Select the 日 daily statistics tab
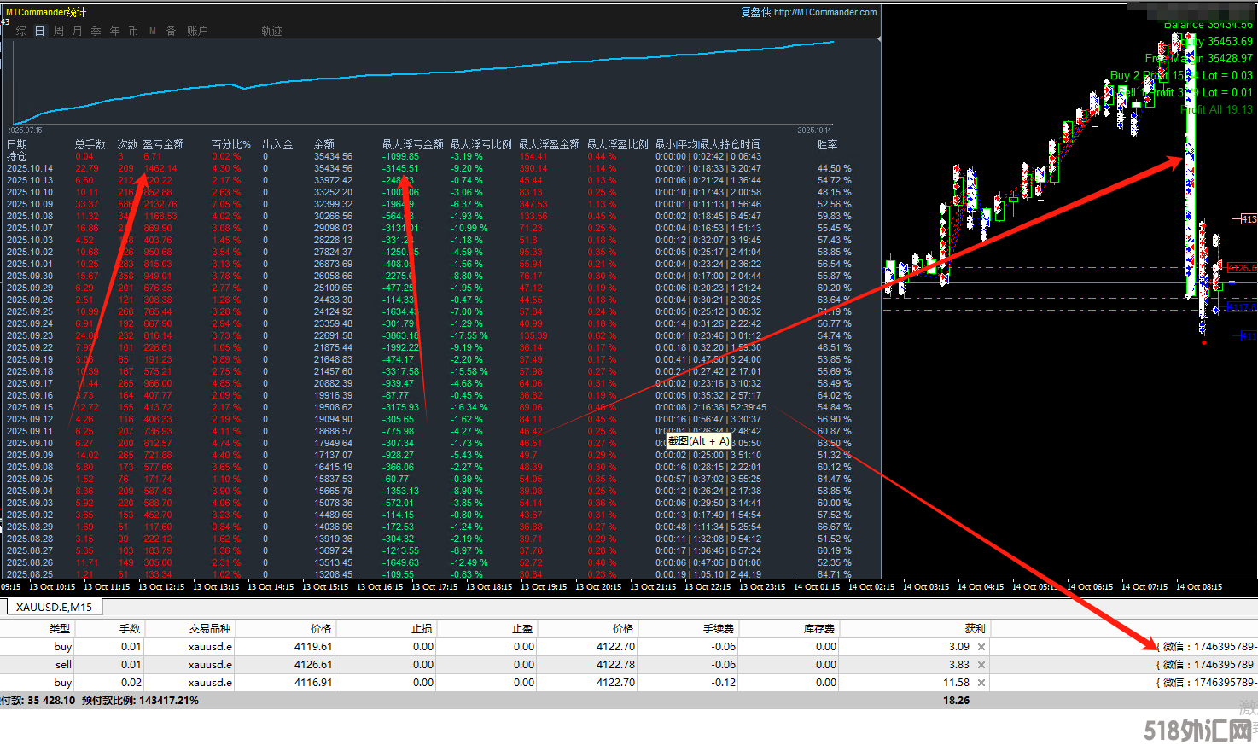 tap(39, 31)
